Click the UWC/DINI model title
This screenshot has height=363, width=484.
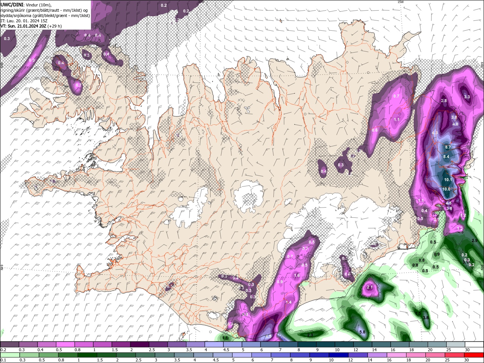11,4
